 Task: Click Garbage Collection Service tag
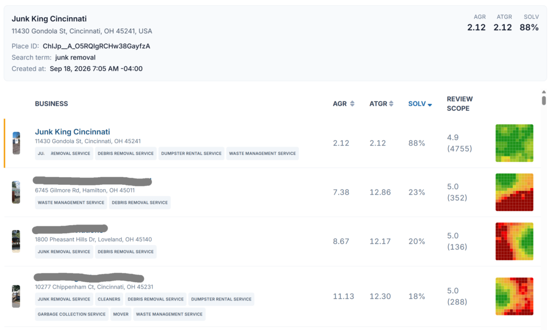coord(72,314)
